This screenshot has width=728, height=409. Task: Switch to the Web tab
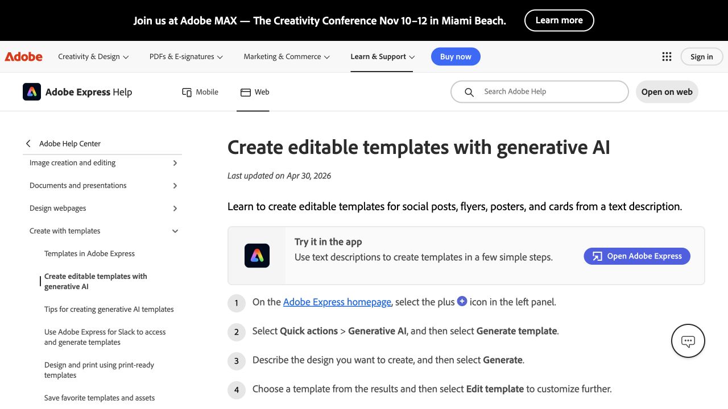[x=255, y=92]
